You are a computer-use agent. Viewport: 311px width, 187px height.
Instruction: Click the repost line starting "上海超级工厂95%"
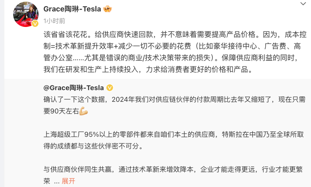[x=174, y=135]
